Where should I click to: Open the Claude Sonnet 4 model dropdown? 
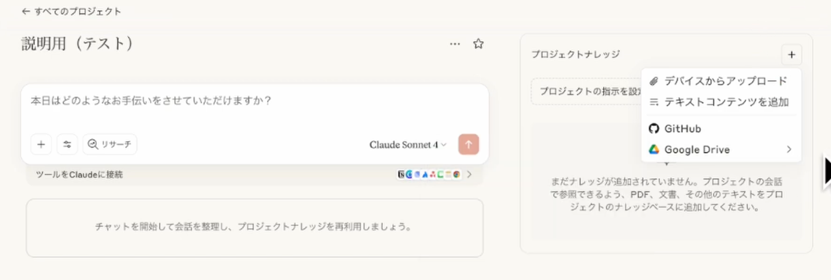[x=408, y=144]
